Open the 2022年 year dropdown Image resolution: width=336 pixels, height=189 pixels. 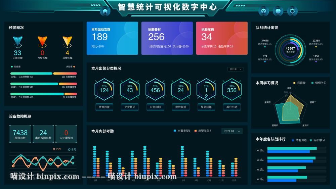click(235, 69)
